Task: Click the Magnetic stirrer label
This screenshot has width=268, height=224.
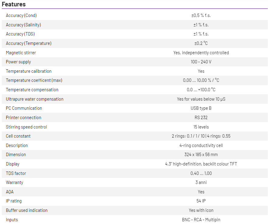Action: point(21,53)
